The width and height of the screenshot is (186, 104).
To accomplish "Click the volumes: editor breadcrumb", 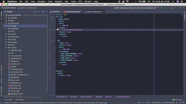I will (99, 97).
